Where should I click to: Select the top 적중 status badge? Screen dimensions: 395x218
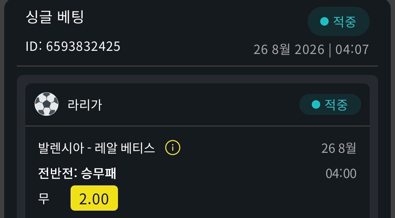[338, 21]
